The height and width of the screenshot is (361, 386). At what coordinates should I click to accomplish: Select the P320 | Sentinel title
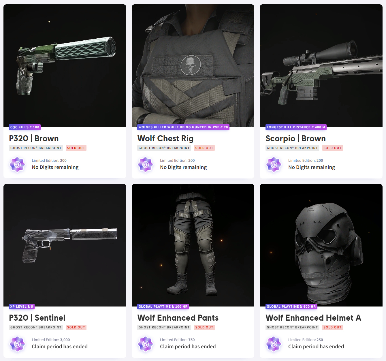(37, 318)
